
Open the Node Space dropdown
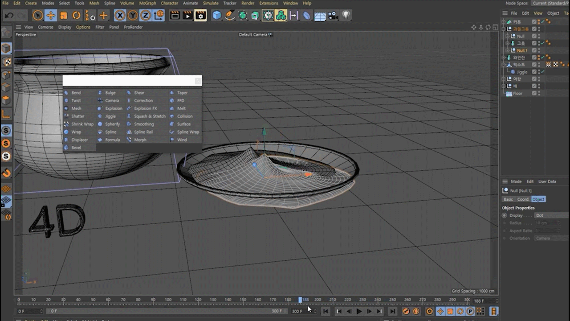tap(551, 3)
